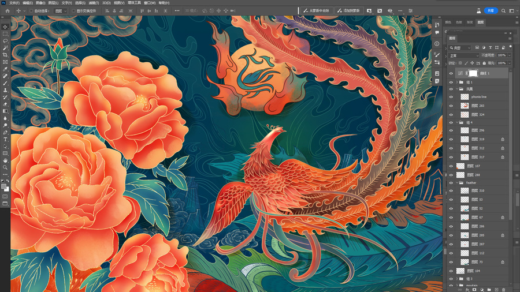Screen dimensions: 520x292
Task: Click lock all (padlock) icon in layers panel
Action: [x=484, y=63]
